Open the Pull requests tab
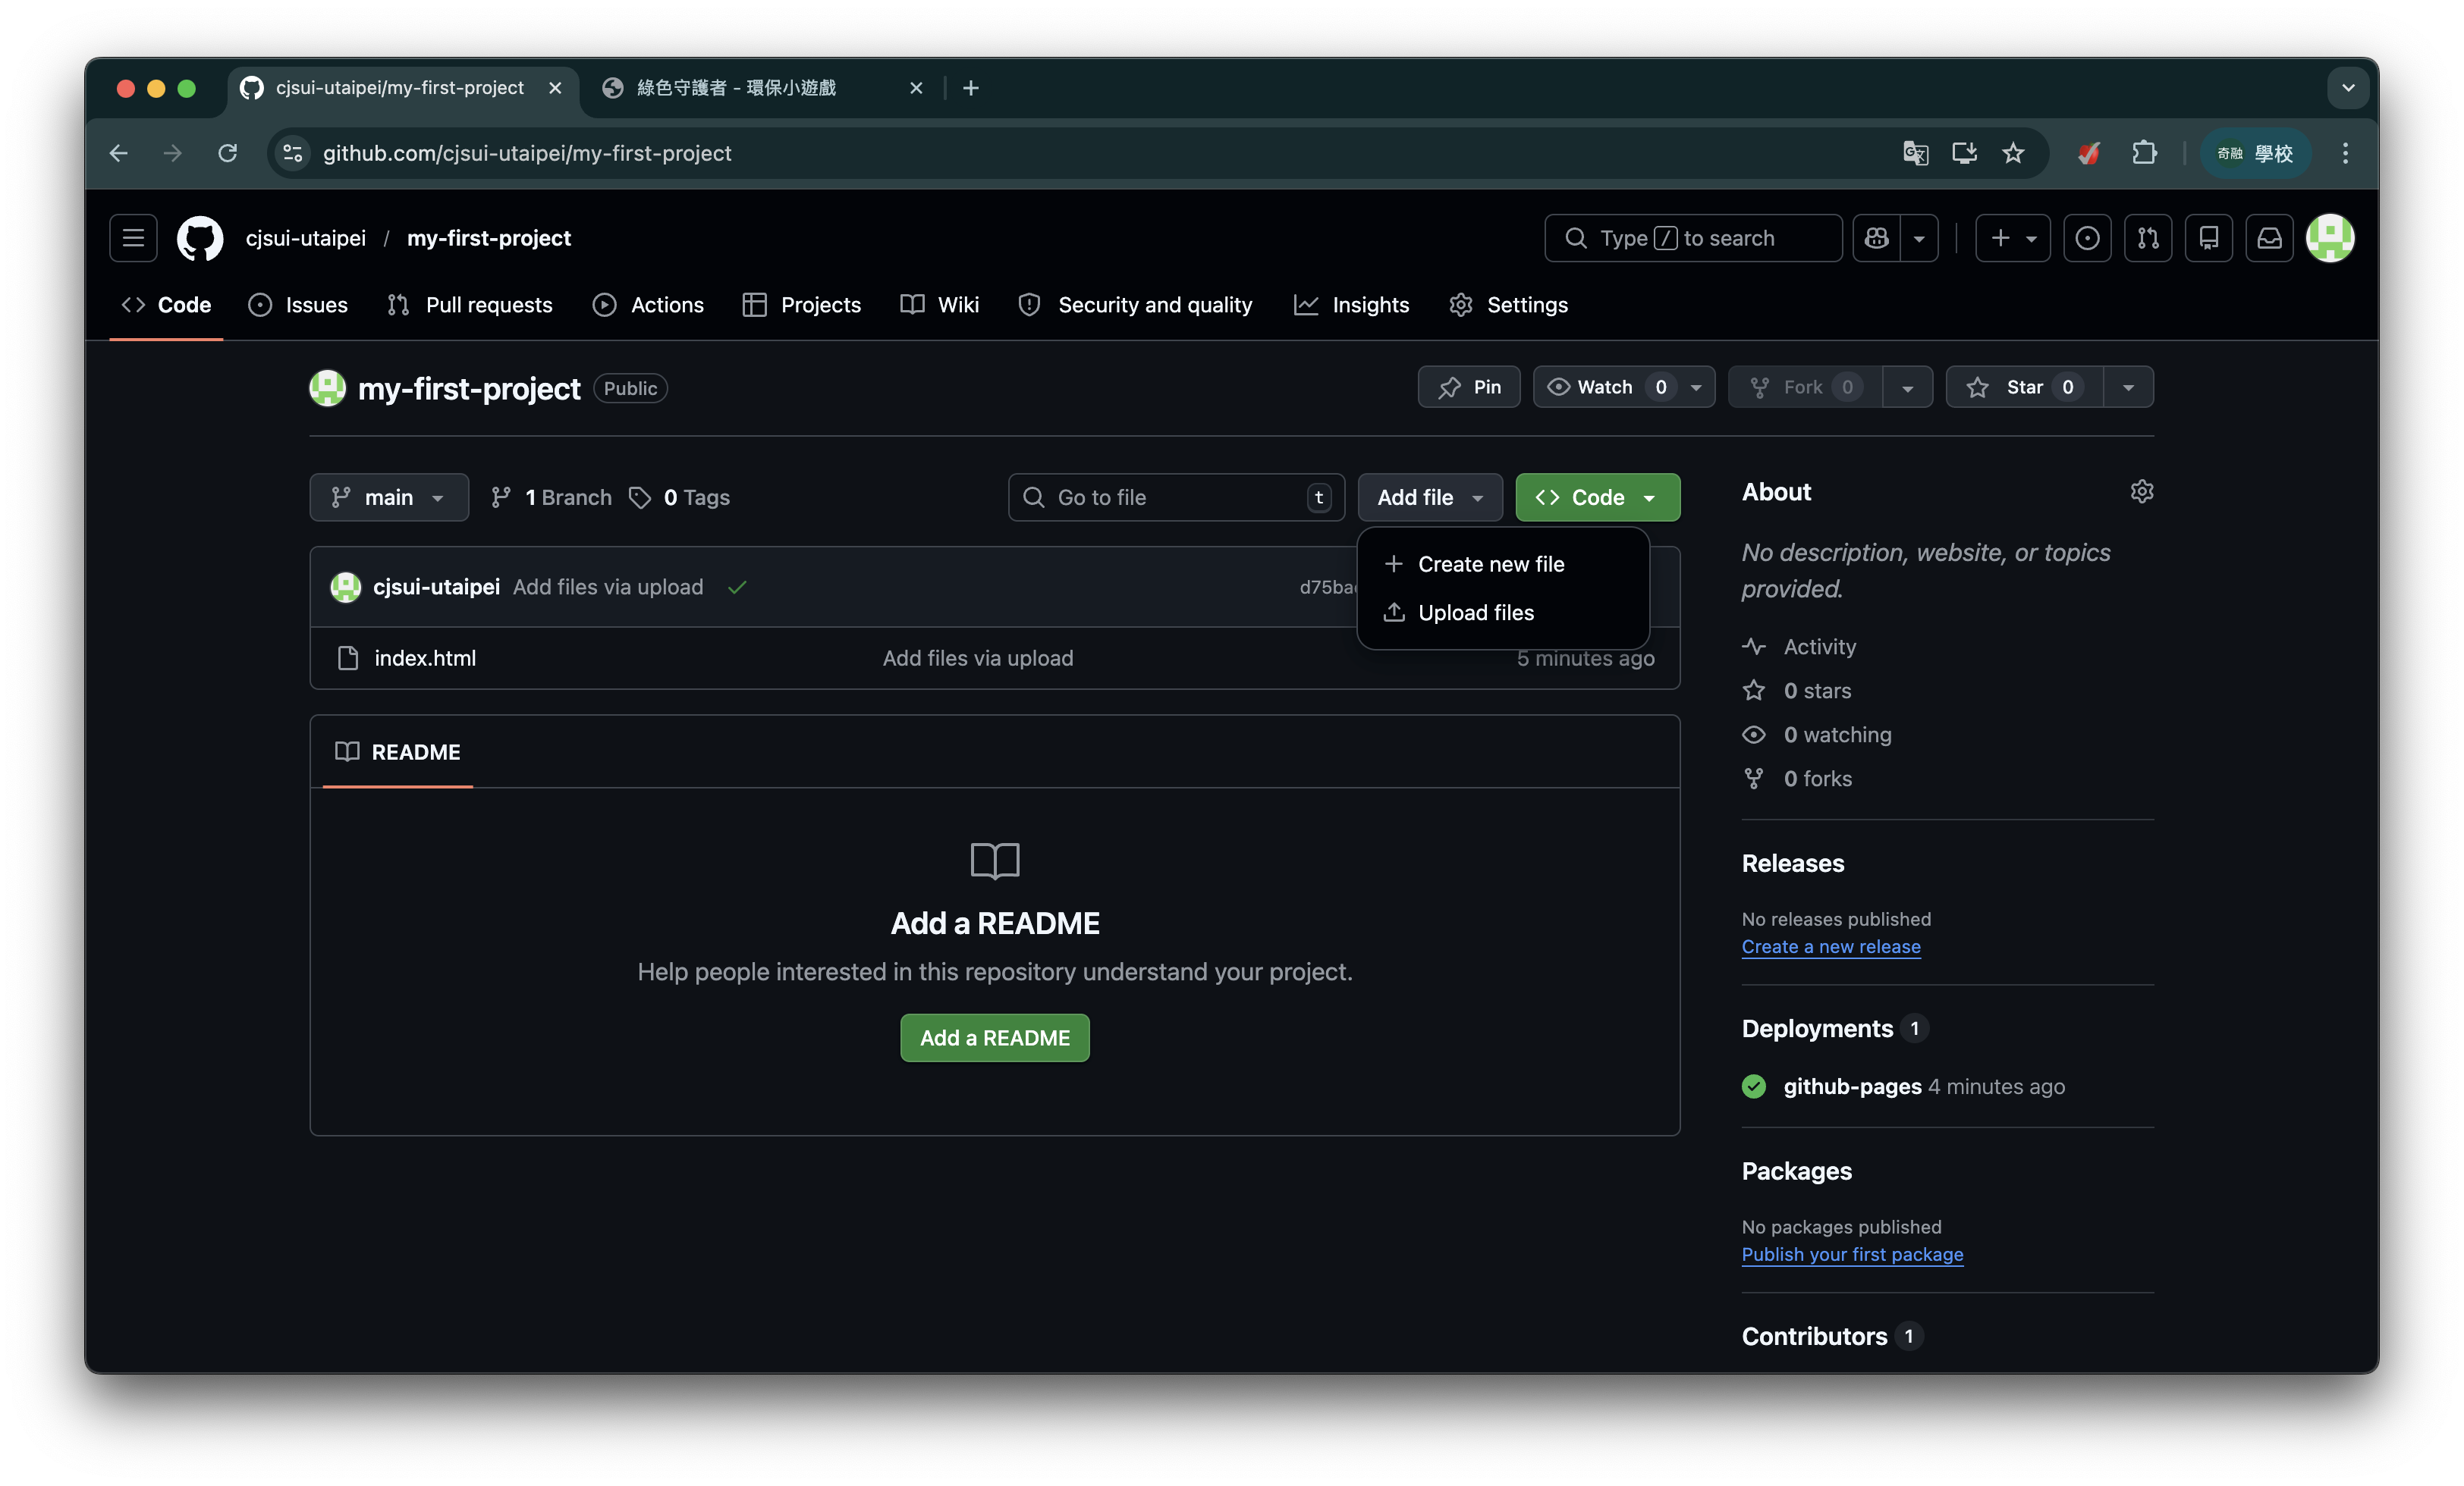The image size is (2464, 1486). (x=469, y=305)
